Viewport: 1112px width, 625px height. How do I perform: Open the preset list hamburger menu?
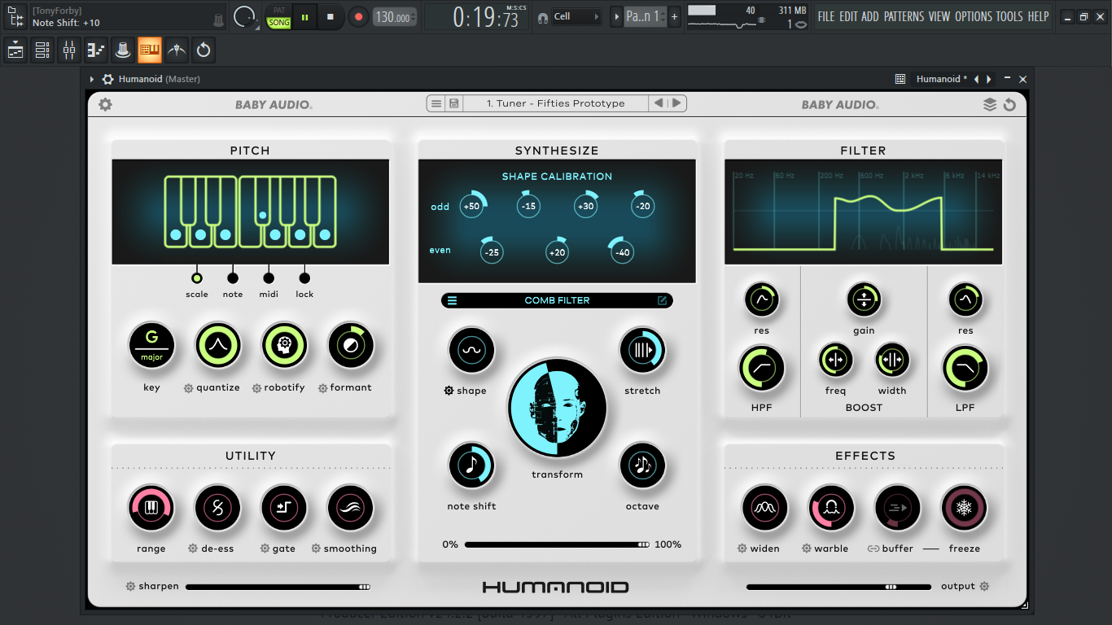(x=436, y=103)
